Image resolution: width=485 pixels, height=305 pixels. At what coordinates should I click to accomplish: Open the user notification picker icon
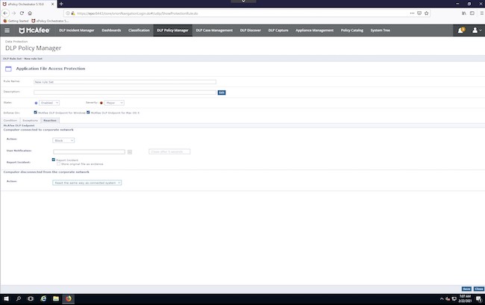pyautogui.click(x=130, y=151)
